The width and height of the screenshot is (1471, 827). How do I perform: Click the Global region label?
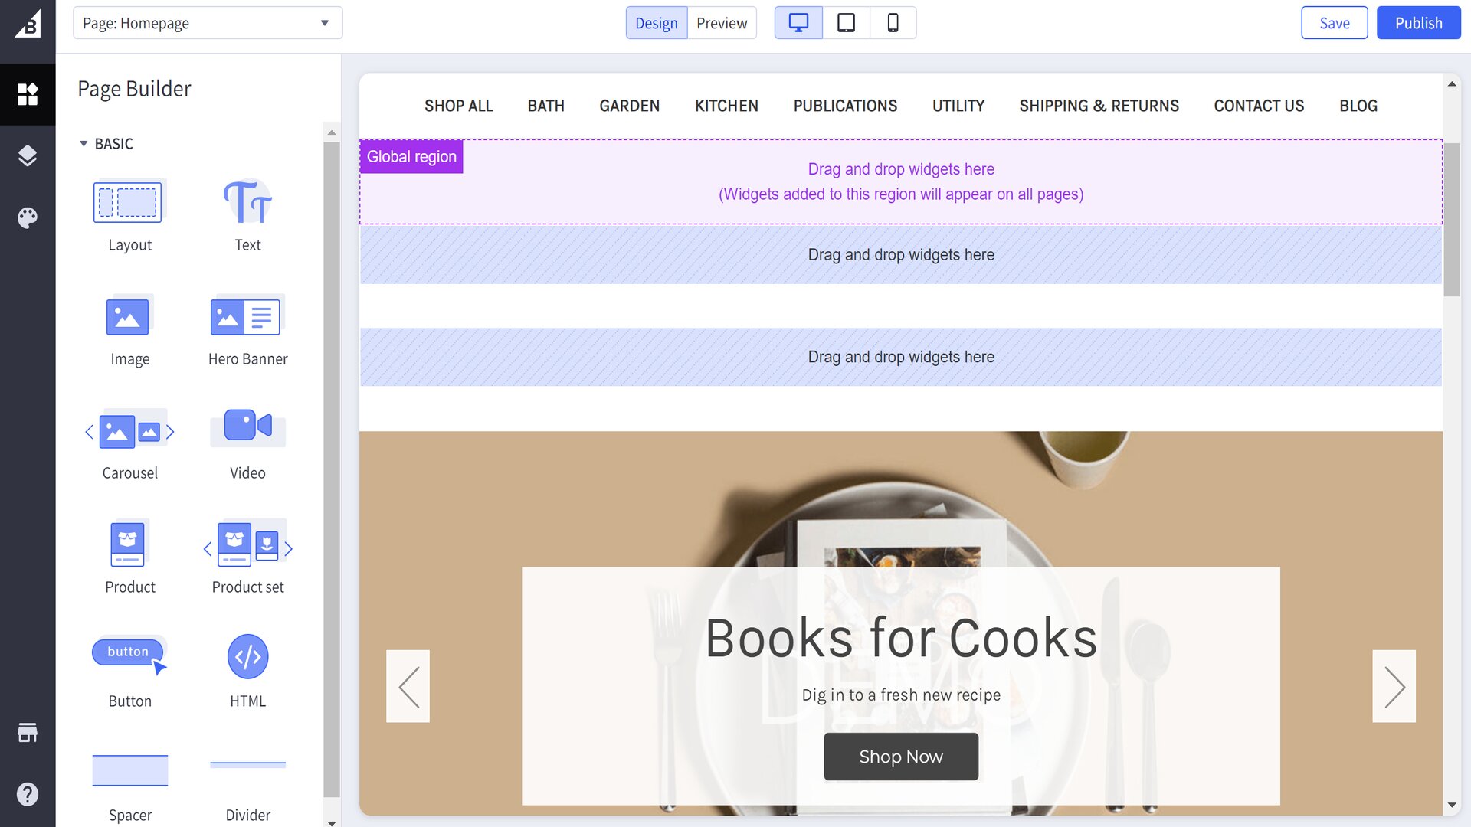tap(411, 156)
